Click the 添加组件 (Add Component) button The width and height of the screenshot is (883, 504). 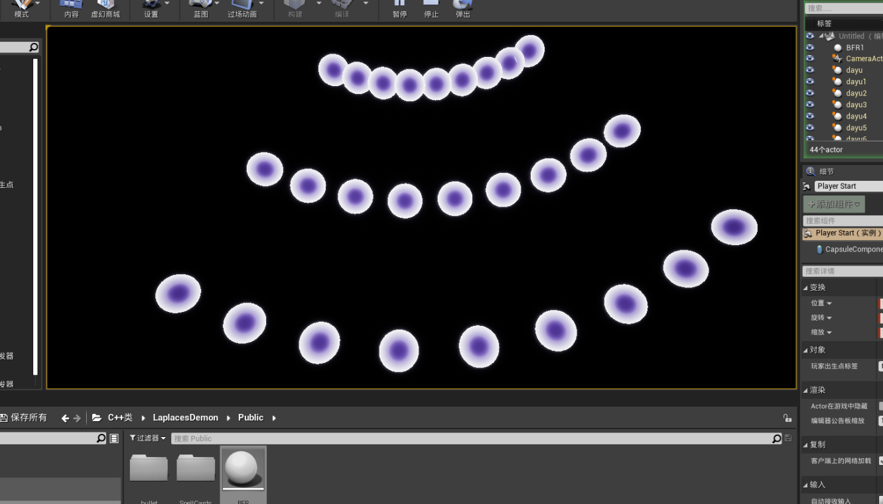pyautogui.click(x=834, y=204)
